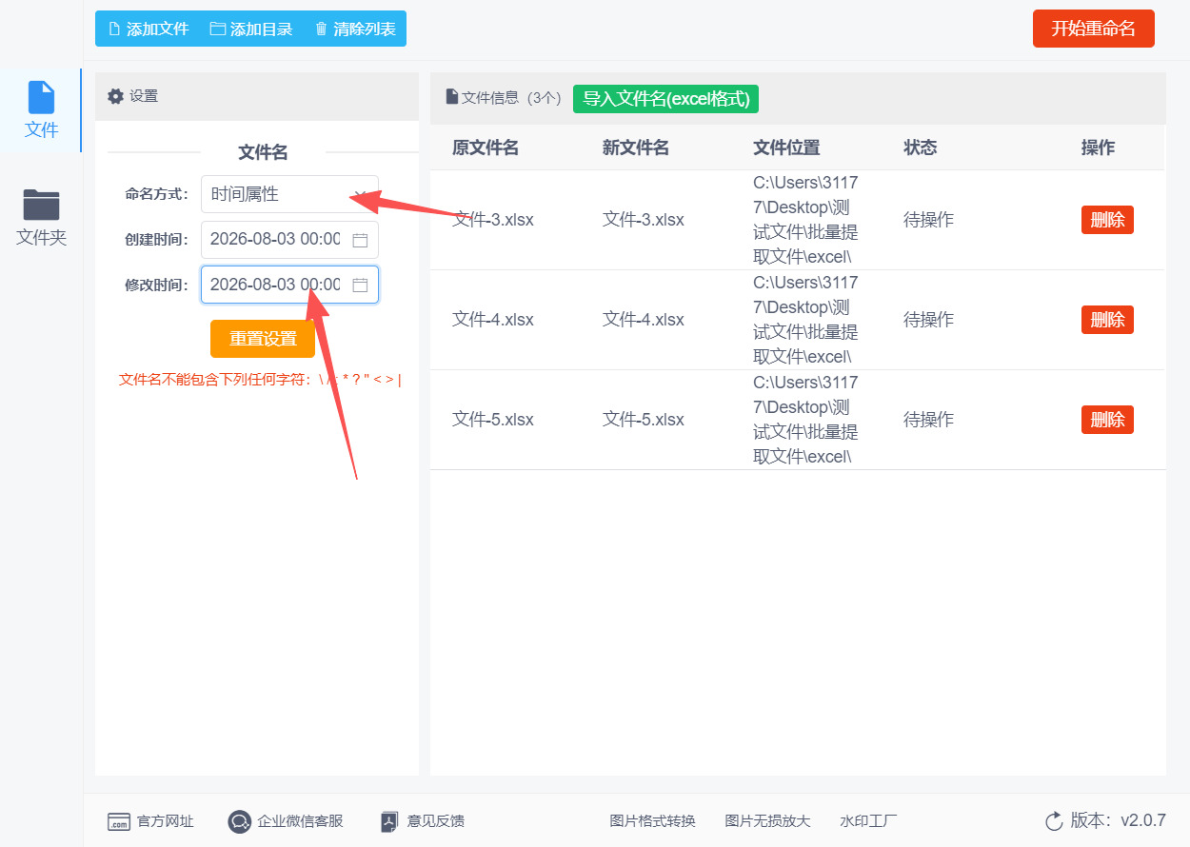The height and width of the screenshot is (847, 1190).
Task: Open 官方网址 website icon link
Action: click(119, 821)
